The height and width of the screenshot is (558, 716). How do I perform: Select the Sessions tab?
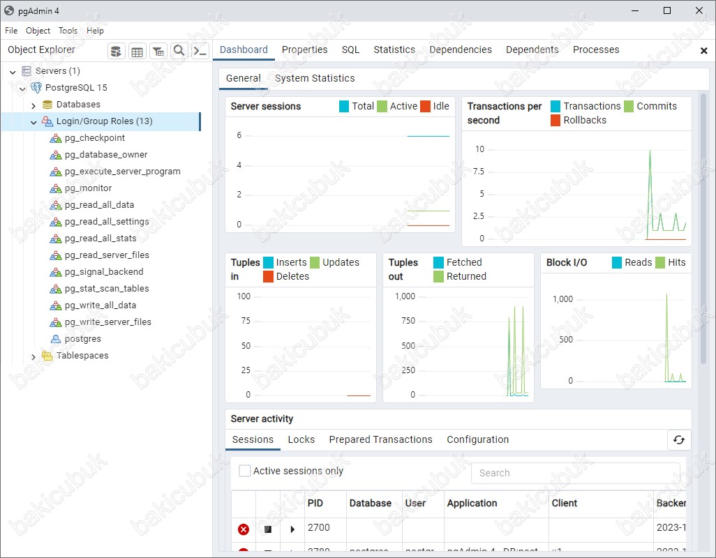[x=253, y=439]
